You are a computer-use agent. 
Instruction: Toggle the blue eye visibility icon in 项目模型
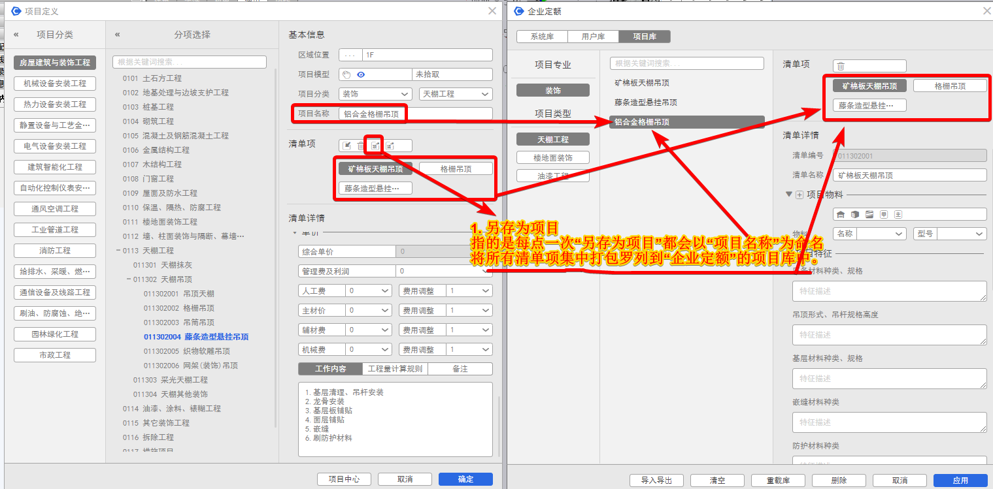(361, 74)
